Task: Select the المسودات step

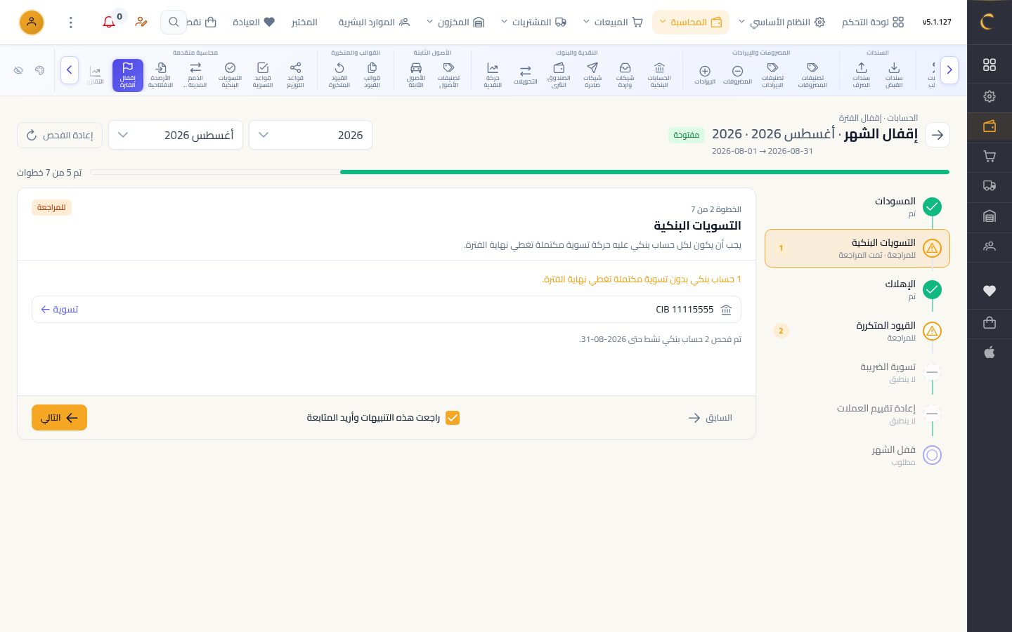Action: (857, 207)
